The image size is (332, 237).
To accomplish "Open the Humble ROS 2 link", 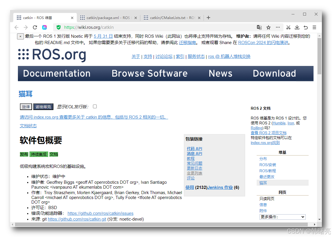I will pos(279,123).
